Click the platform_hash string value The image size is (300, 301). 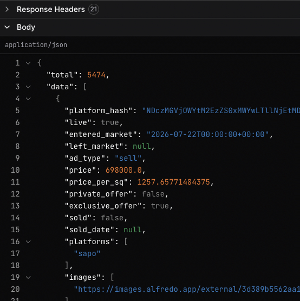[221, 111]
